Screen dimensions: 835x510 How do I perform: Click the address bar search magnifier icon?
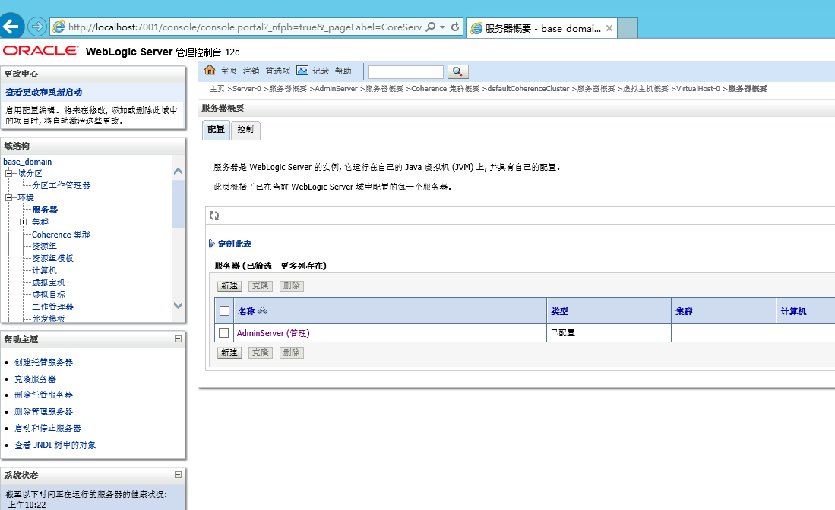[431, 27]
